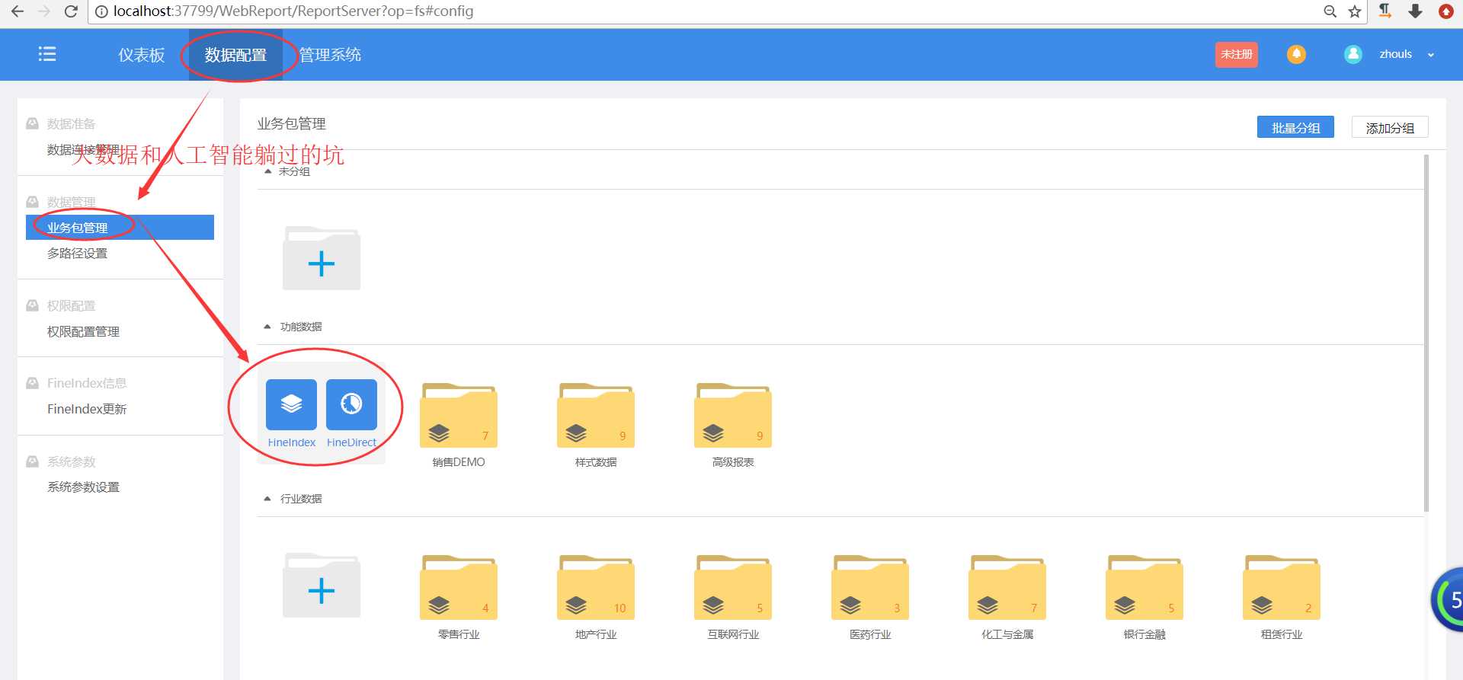Open the 租赁行业 folder

tap(1282, 587)
